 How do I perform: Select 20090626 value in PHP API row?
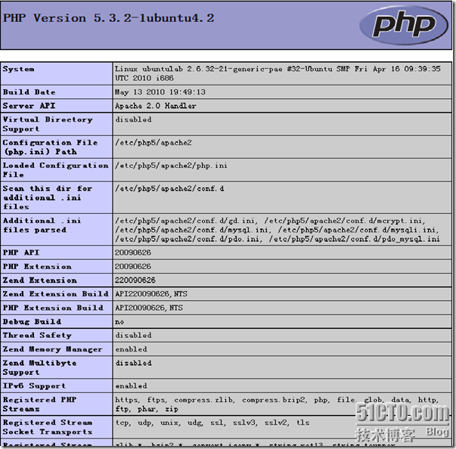133,252
